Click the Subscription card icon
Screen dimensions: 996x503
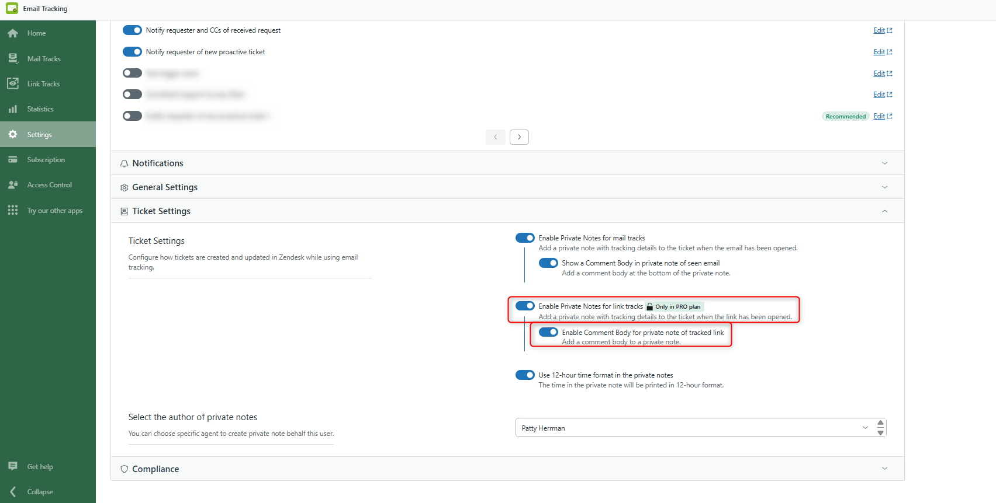click(13, 159)
